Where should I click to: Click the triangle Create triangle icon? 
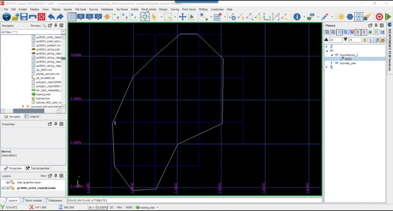pyautogui.click(x=250, y=17)
